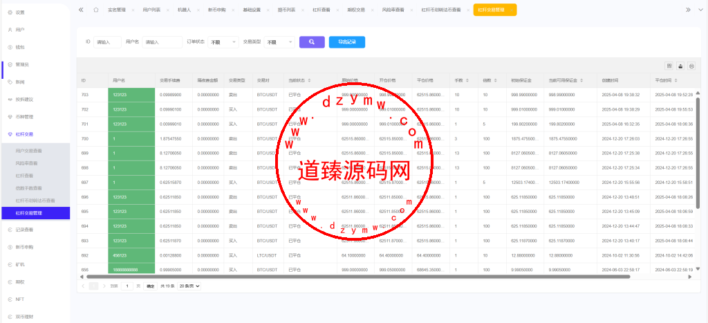Sort by the 当前状态 column arrows

[x=310, y=80]
